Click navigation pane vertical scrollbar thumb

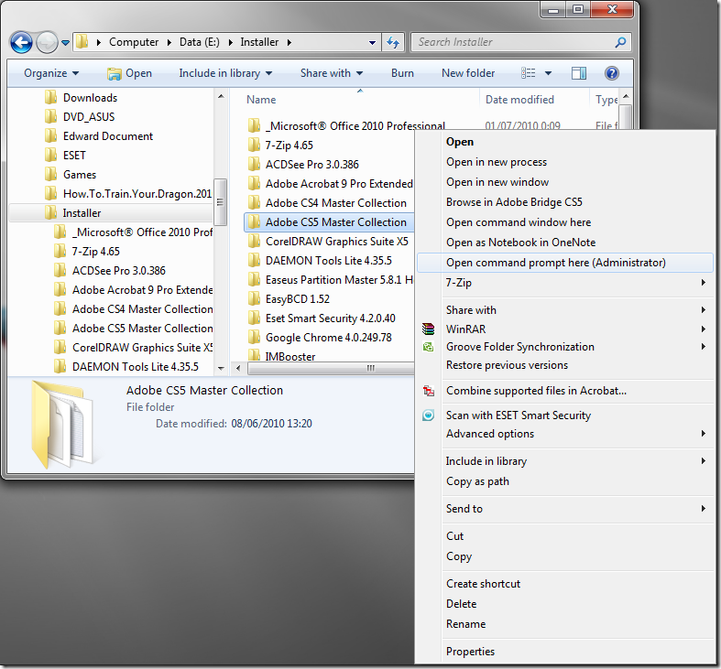[x=220, y=201]
